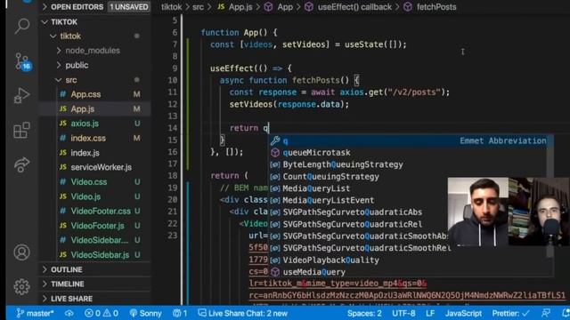Screen dimensions: 570x320
Task: Open Source Control view with 16 badge
Action: [22, 61]
